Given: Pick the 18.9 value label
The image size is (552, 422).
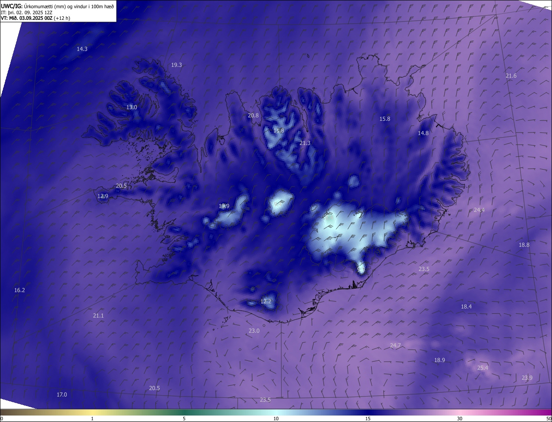Looking at the screenshot, I should [439, 360].
